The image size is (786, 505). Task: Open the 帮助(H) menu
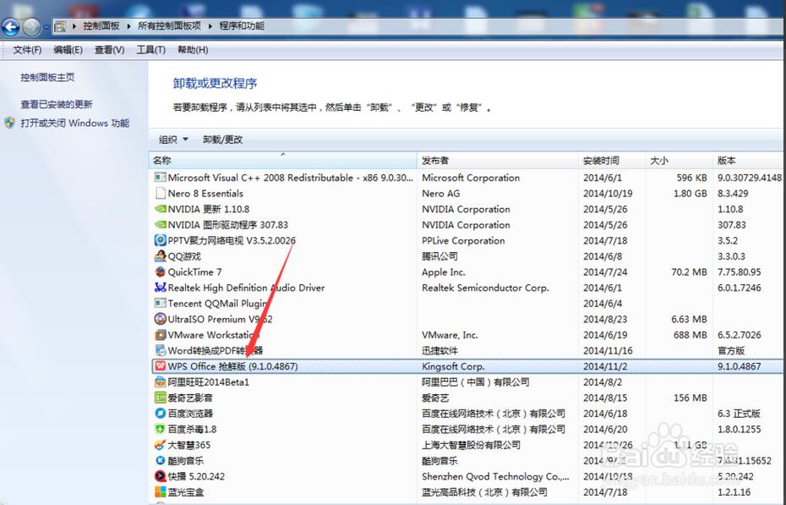(193, 50)
